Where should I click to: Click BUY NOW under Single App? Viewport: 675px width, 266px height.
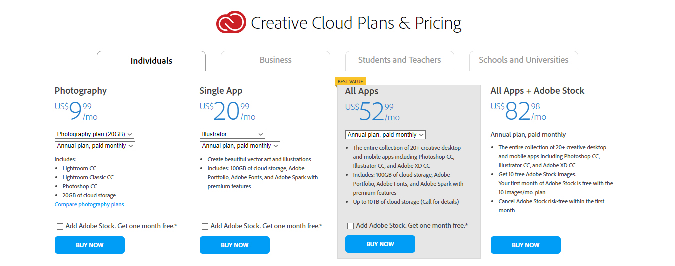(235, 245)
